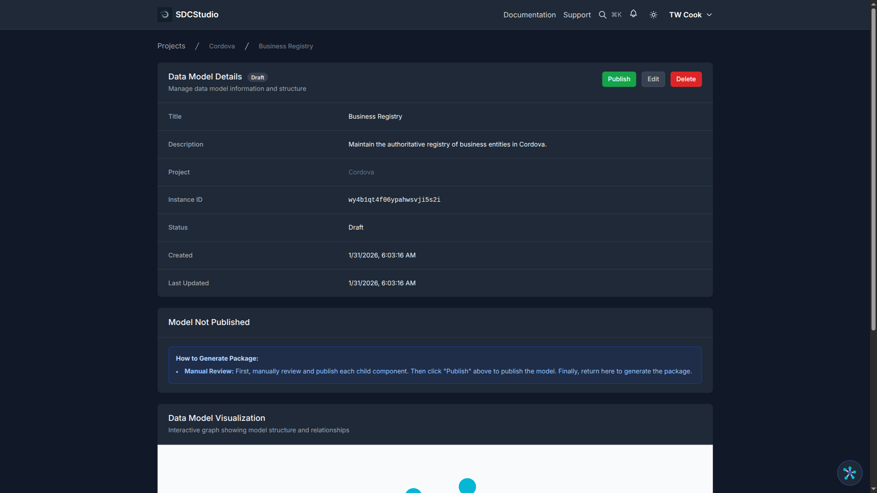The height and width of the screenshot is (493, 877).
Task: Click the Cordova project link in details
Action: 361,172
